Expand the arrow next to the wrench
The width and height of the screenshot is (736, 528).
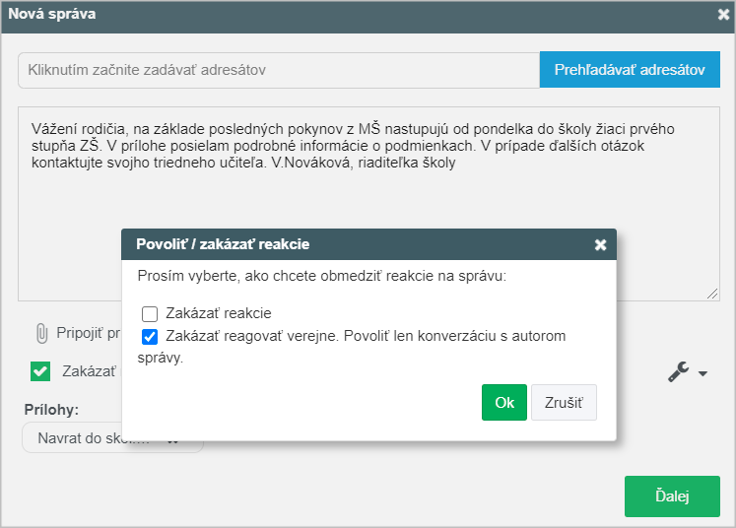[x=703, y=373]
